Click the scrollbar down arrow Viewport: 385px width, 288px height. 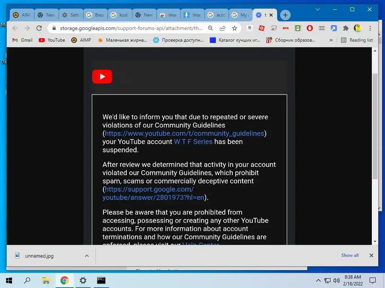[x=375, y=241]
